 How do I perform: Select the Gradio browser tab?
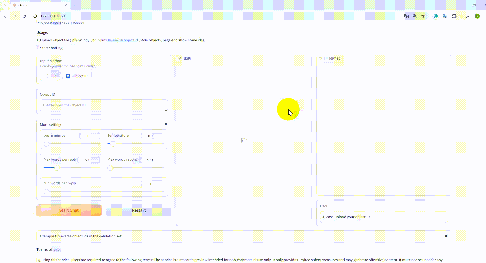(40, 5)
